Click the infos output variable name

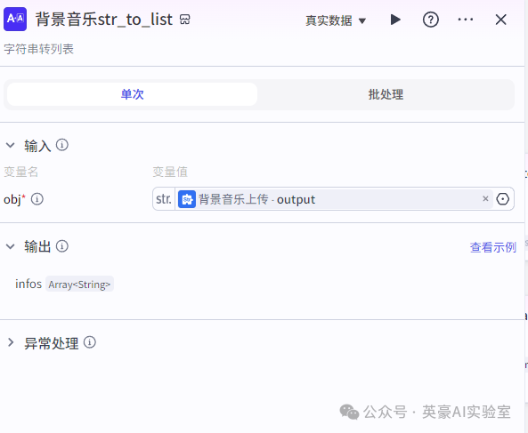[x=28, y=284]
